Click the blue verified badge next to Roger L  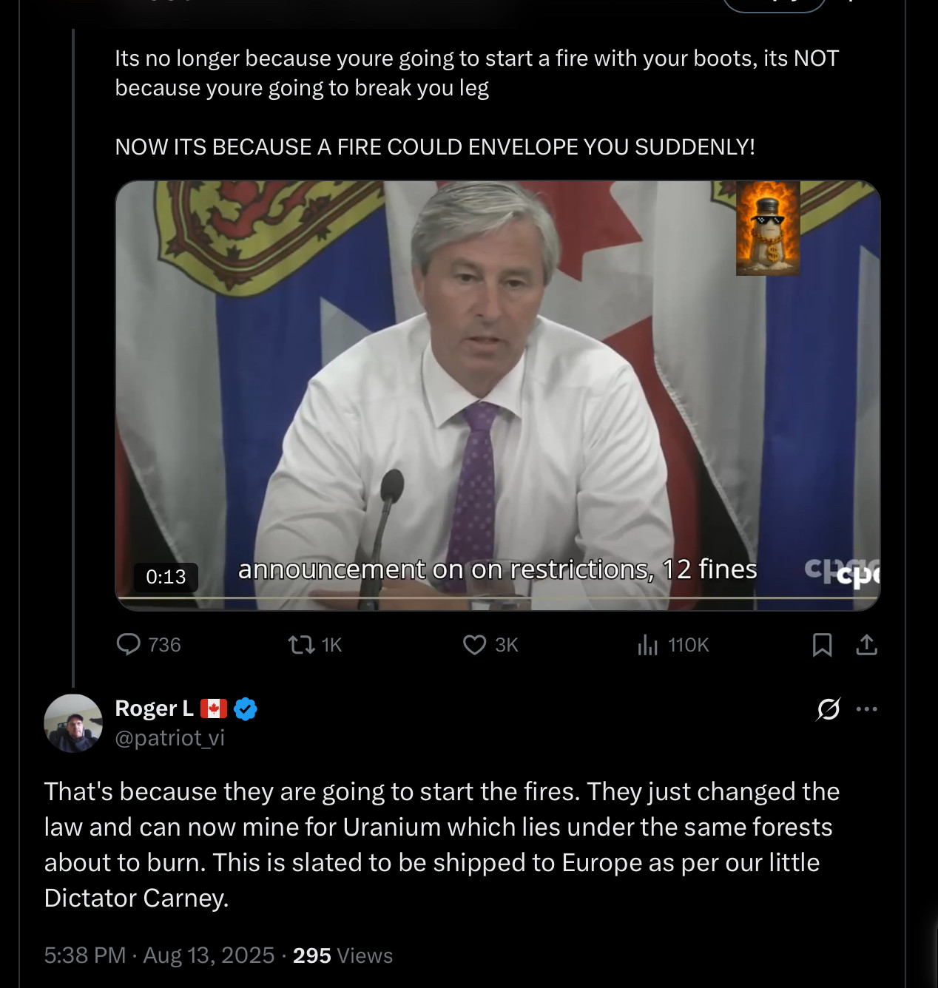point(246,709)
